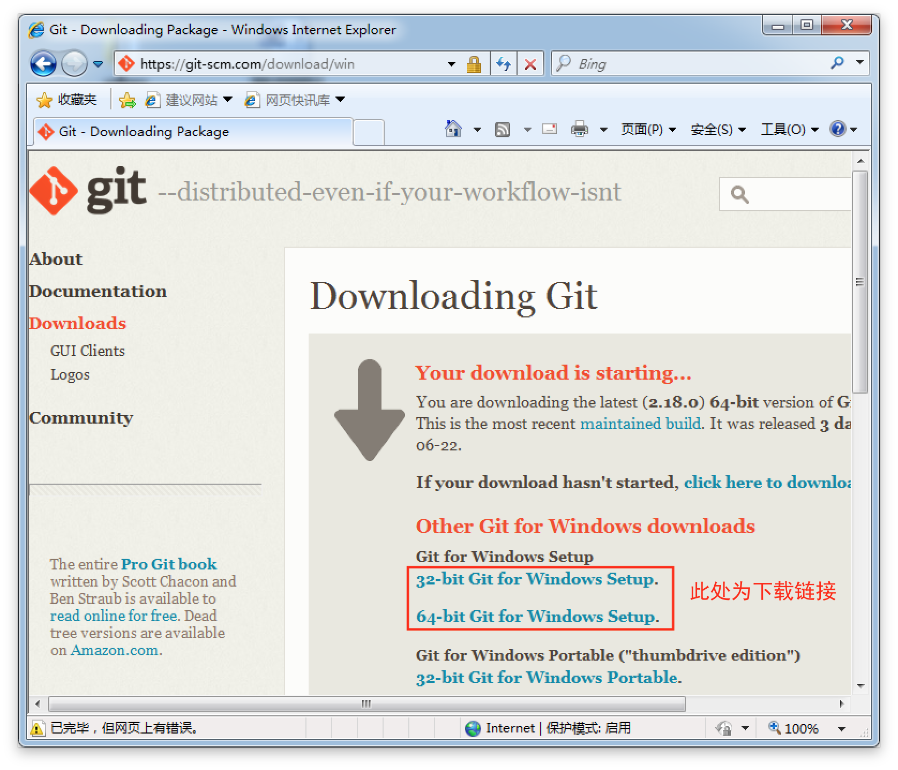Click the Print toolbar icon
The image size is (898, 770).
(x=579, y=129)
